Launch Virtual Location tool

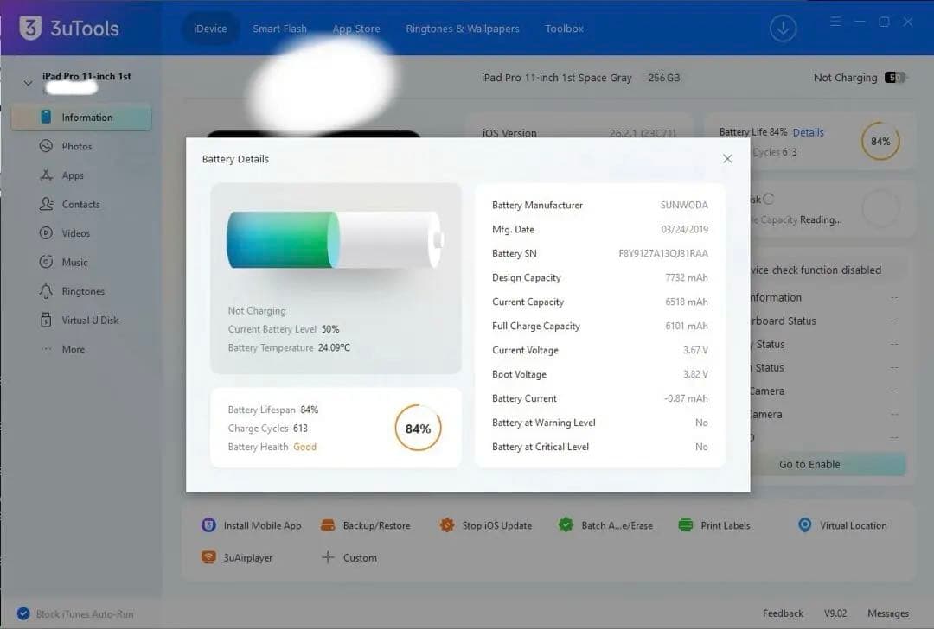tap(842, 525)
